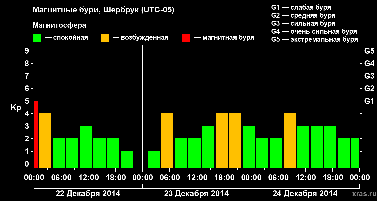Click the green Kp 3 bar crossing midnight 23–24 December

[x=249, y=147]
